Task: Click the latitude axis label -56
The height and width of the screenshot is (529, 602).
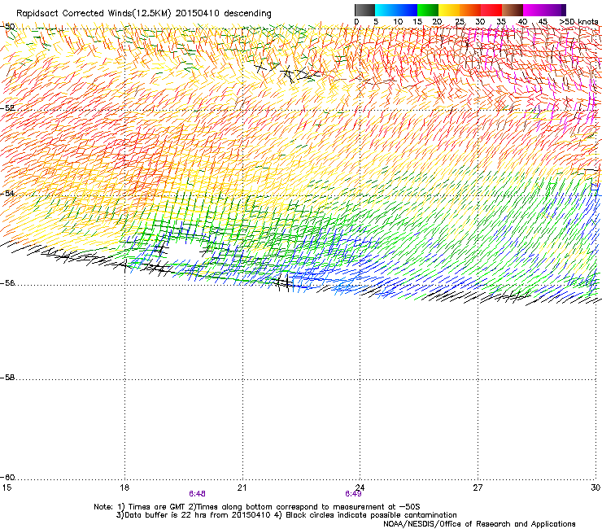Action: tap(7, 283)
